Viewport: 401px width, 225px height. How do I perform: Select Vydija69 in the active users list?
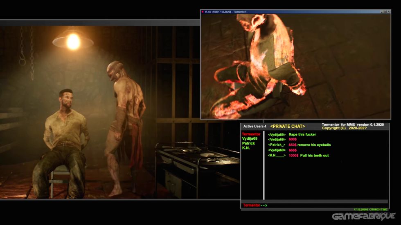tap(250, 138)
